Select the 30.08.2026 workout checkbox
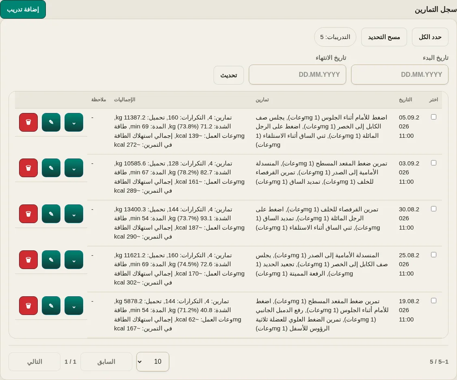Viewport: 457px width, 380px height. tap(434, 208)
